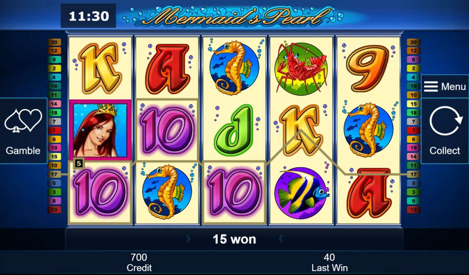Click the Gamble card suits icon
469x275 pixels.
(23, 121)
